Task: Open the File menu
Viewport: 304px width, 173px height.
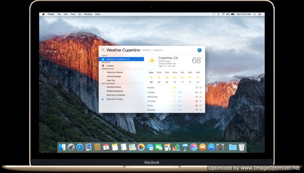Action: tap(59, 14)
